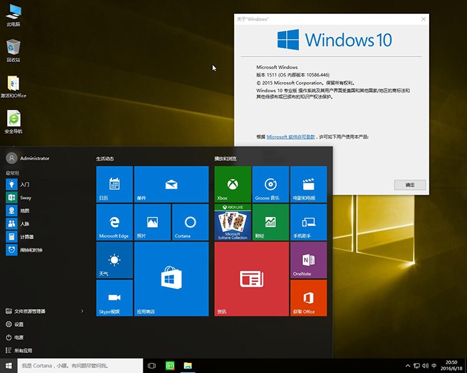Open the 邮件 mail tile
This screenshot has width=467, height=373.
tap(171, 185)
